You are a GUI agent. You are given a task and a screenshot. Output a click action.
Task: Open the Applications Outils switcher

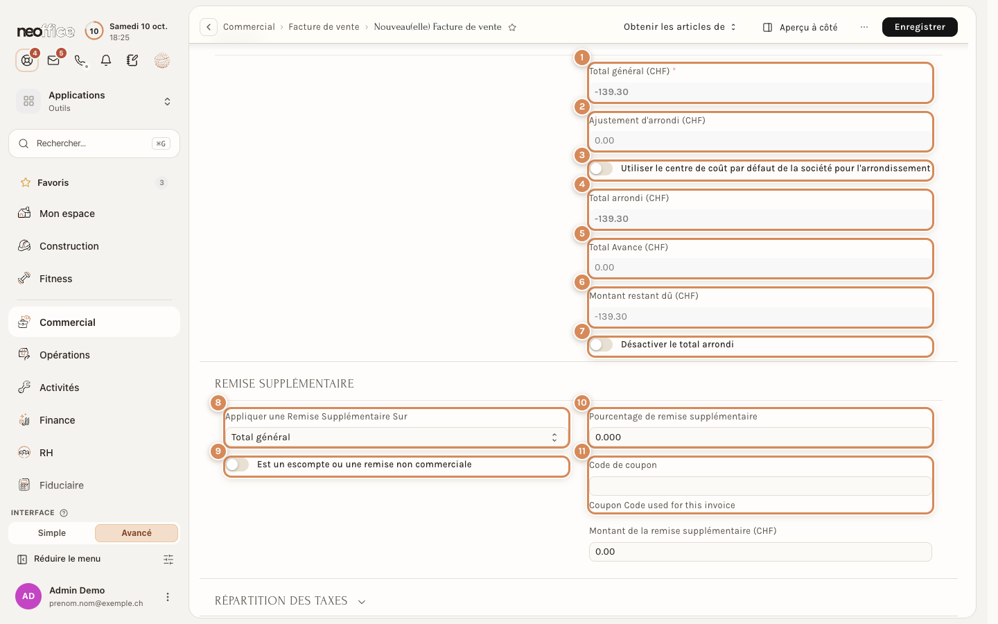click(x=94, y=101)
